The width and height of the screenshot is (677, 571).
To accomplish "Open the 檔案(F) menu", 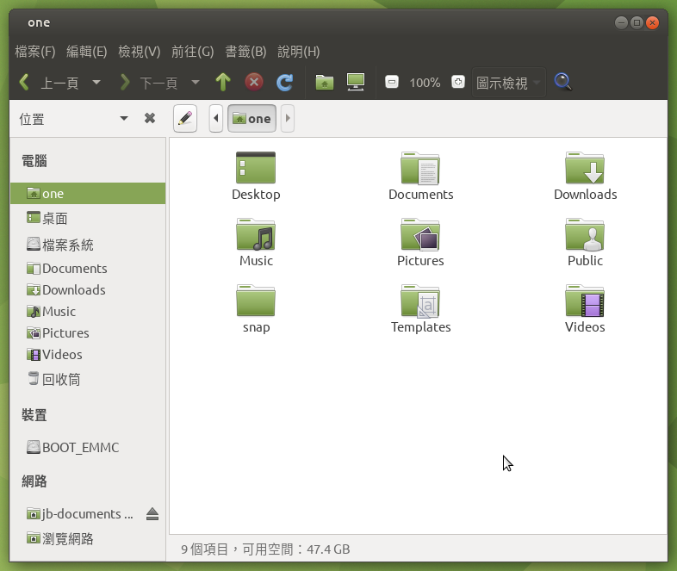I will pyautogui.click(x=35, y=52).
